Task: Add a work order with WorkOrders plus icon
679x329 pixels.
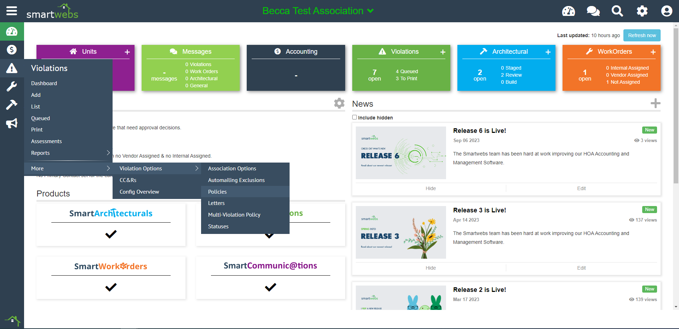Action: pyautogui.click(x=653, y=52)
